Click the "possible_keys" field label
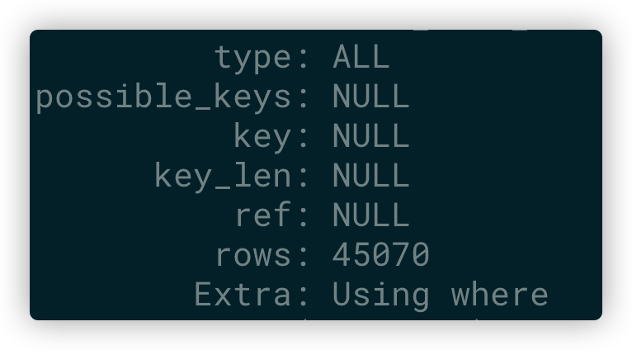The height and width of the screenshot is (350, 632). pos(163,97)
